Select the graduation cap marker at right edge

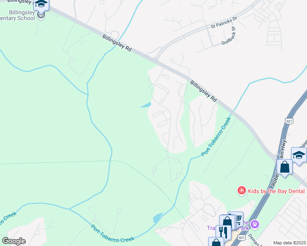(299, 156)
